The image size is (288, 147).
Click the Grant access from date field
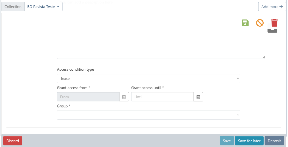(x=88, y=97)
